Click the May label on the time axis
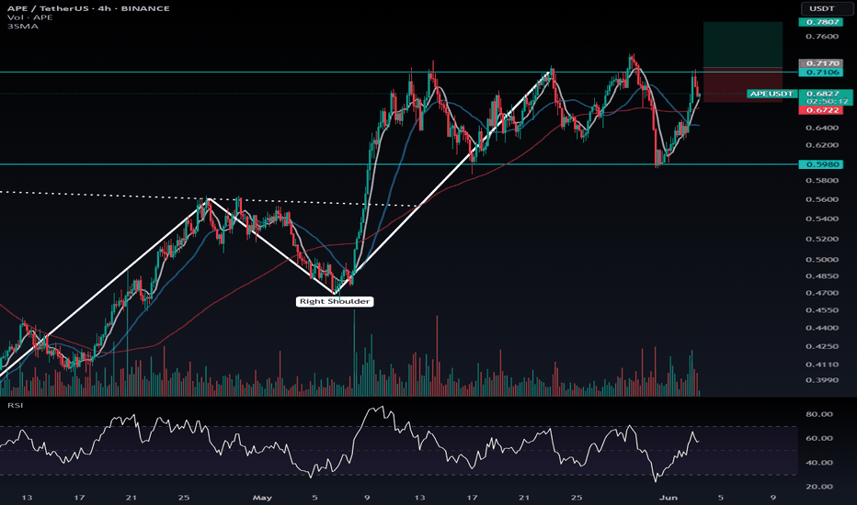 point(262,498)
